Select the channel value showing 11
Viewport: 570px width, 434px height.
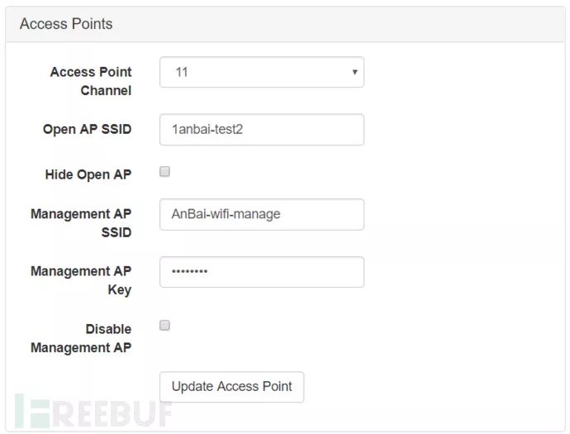click(x=183, y=72)
